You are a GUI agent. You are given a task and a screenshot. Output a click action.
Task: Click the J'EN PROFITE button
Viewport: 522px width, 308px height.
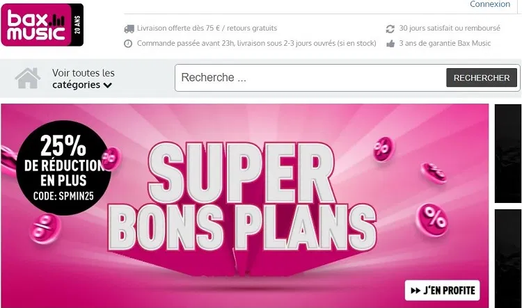tap(443, 291)
